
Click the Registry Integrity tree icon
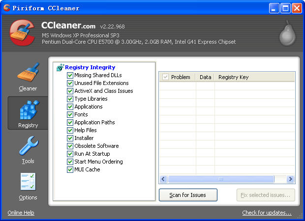point(61,67)
